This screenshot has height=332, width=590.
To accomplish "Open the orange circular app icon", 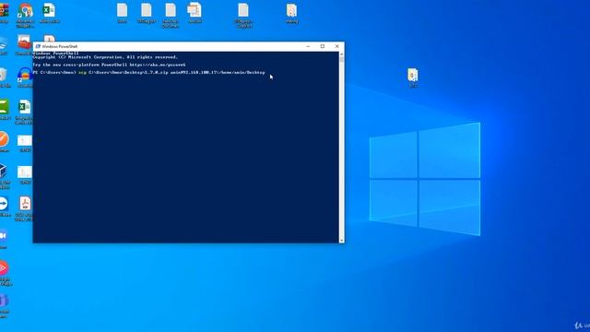I will coord(4,139).
